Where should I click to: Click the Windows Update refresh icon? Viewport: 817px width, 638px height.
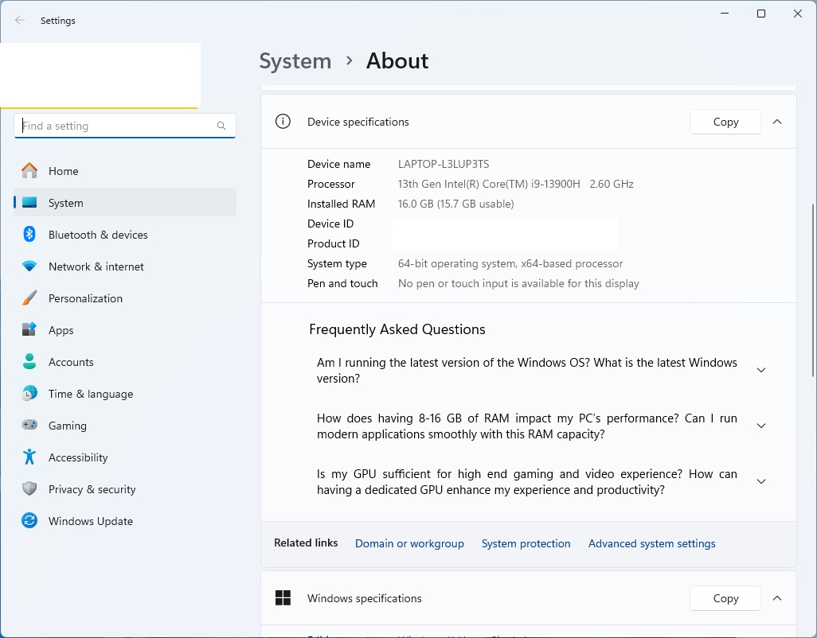(29, 520)
